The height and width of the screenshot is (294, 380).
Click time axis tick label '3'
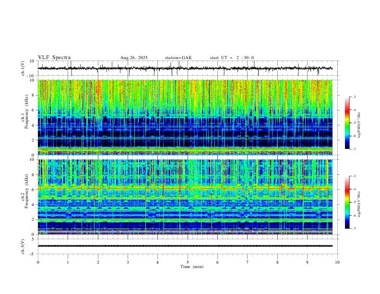point(128,262)
